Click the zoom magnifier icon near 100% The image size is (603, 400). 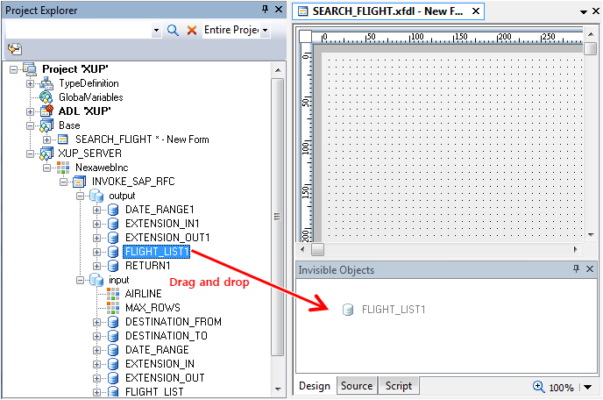(x=538, y=387)
